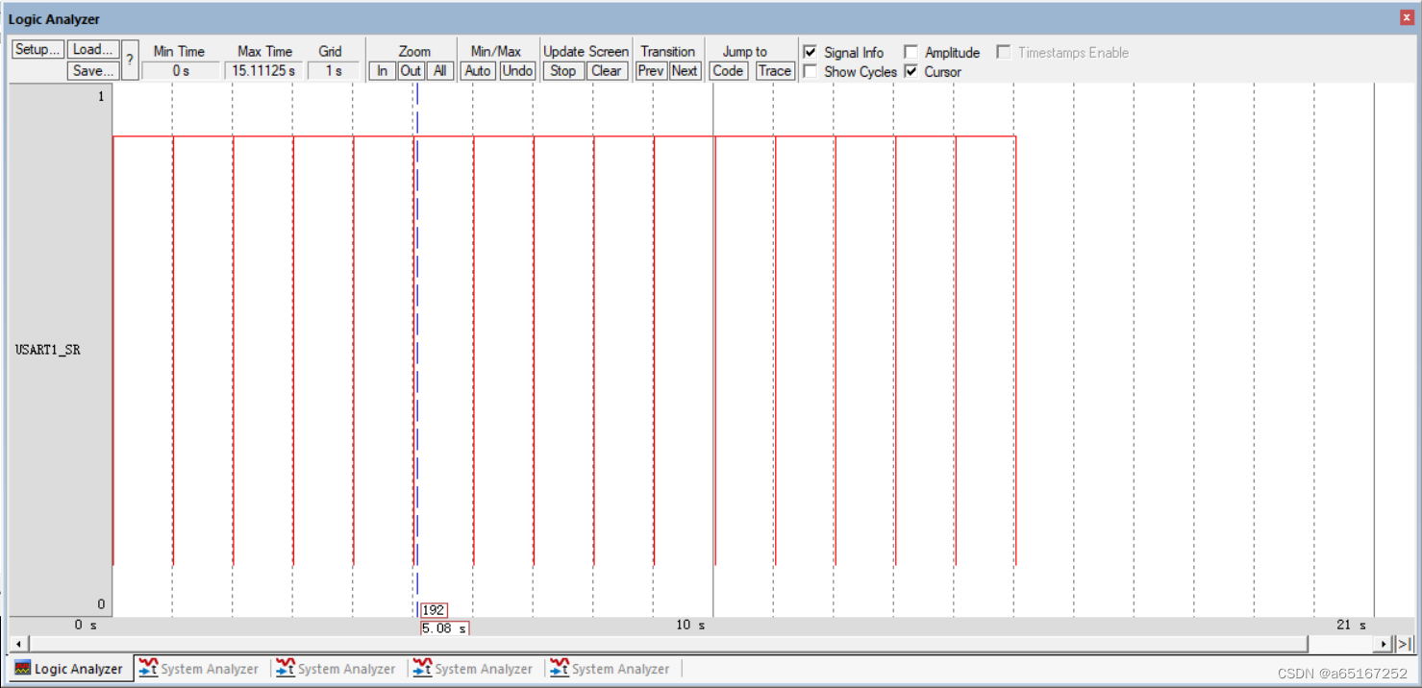Stop the screen update
Viewport: 1422px width, 688px height.
pyautogui.click(x=563, y=71)
